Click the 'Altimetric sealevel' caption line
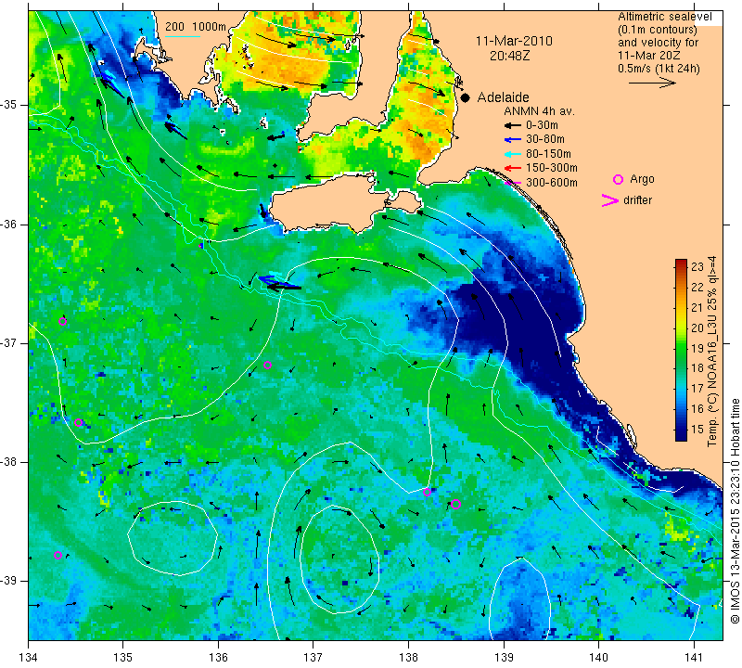This screenshot has width=742, height=668. (665, 17)
